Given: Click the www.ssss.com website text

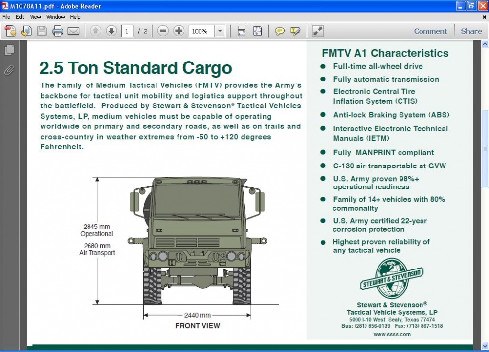Looking at the screenshot, I should (x=392, y=334).
